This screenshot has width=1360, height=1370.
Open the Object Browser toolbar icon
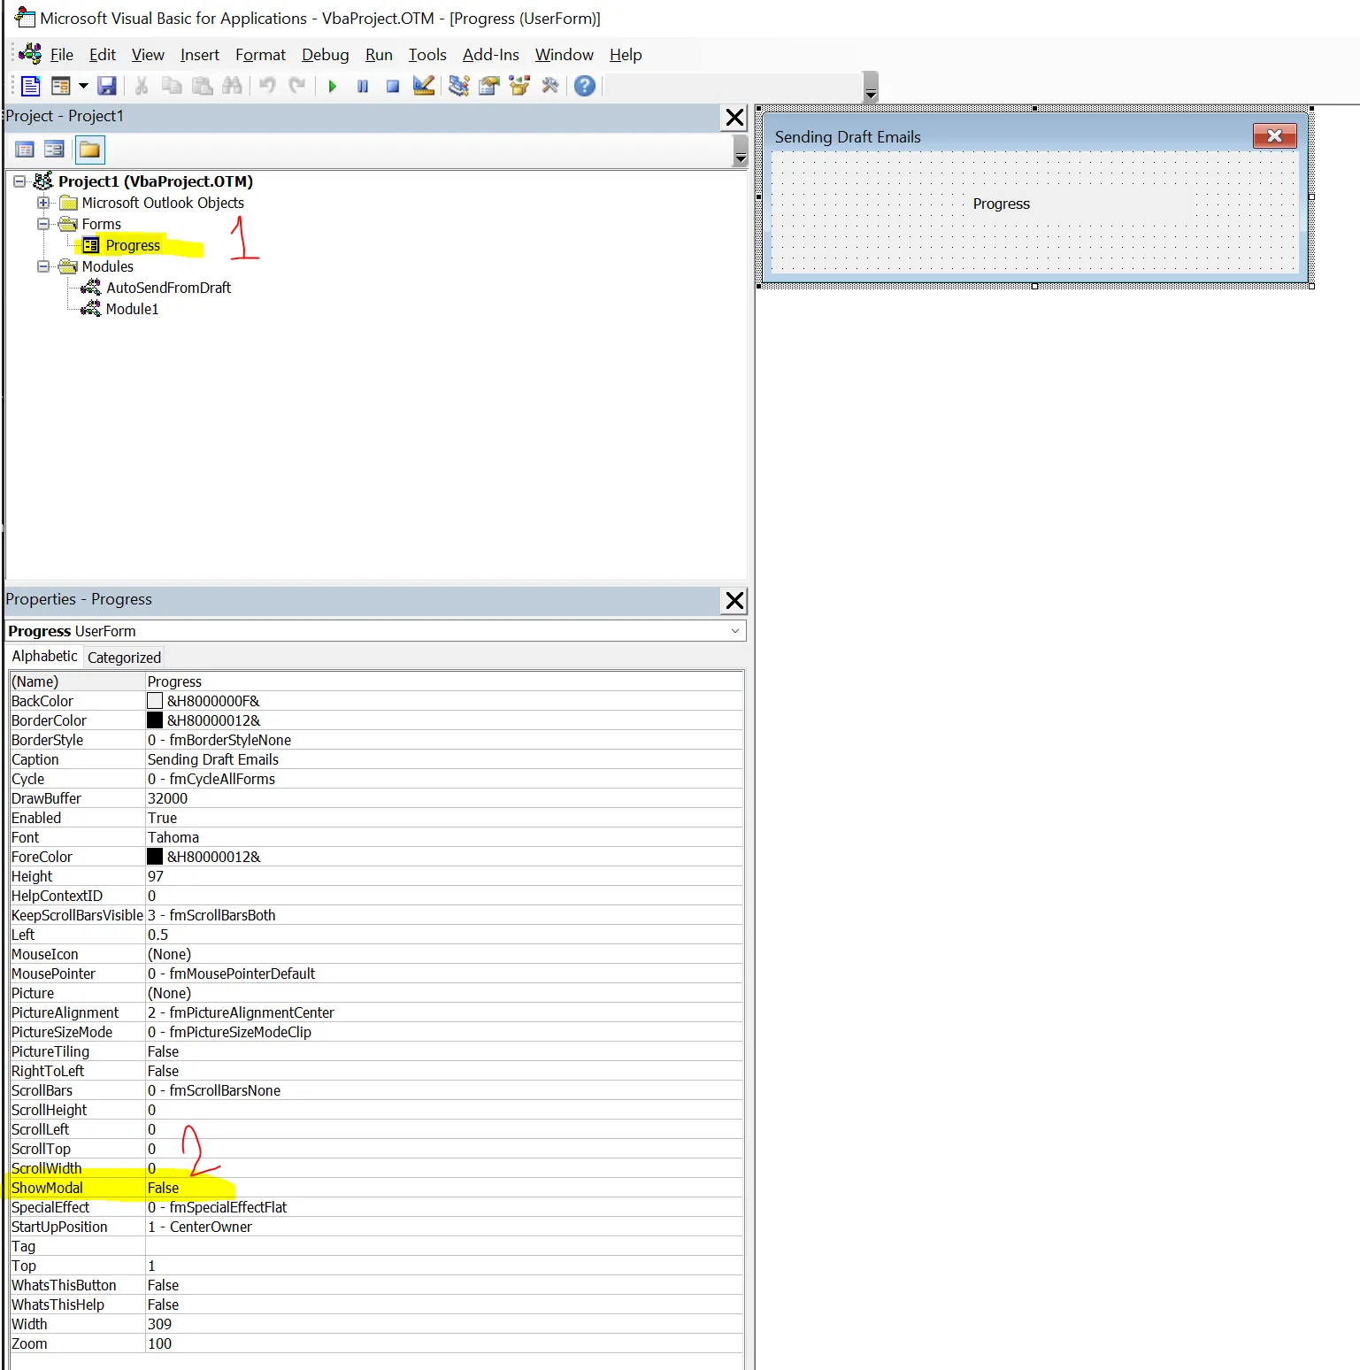click(519, 86)
